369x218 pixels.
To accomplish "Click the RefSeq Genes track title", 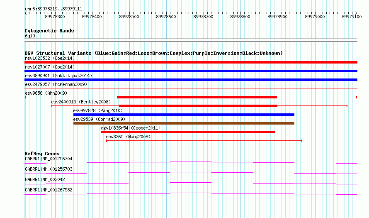I will (x=42, y=154).
